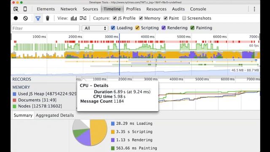Select the inspect element cursor tool
This screenshot has height=152, width=270.
click(x=16, y=9)
